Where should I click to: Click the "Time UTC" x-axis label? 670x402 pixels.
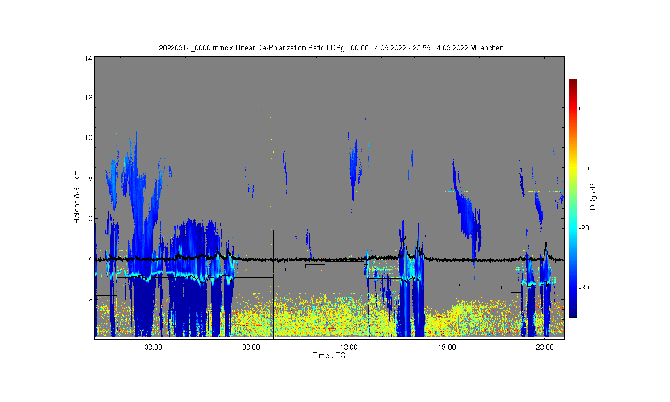pos(329,356)
